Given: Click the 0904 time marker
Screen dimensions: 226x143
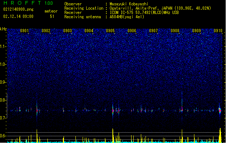Looking at the screenshot, I should [x=89, y=31].
